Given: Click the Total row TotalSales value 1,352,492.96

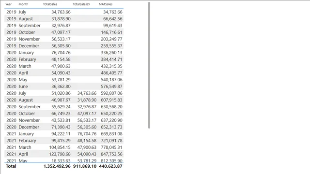Looking at the screenshot, I should coord(57,166).
